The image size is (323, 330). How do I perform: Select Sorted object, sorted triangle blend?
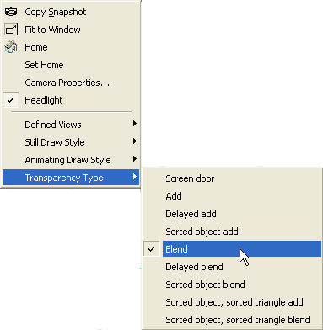232,320
